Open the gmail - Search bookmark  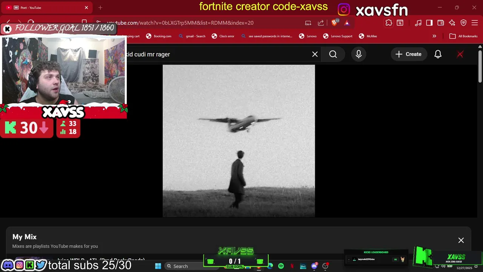[x=192, y=36]
